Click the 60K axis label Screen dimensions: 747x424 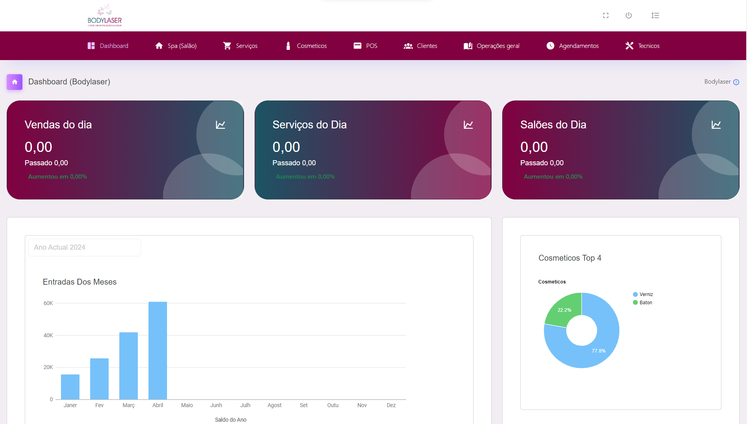pyautogui.click(x=48, y=303)
